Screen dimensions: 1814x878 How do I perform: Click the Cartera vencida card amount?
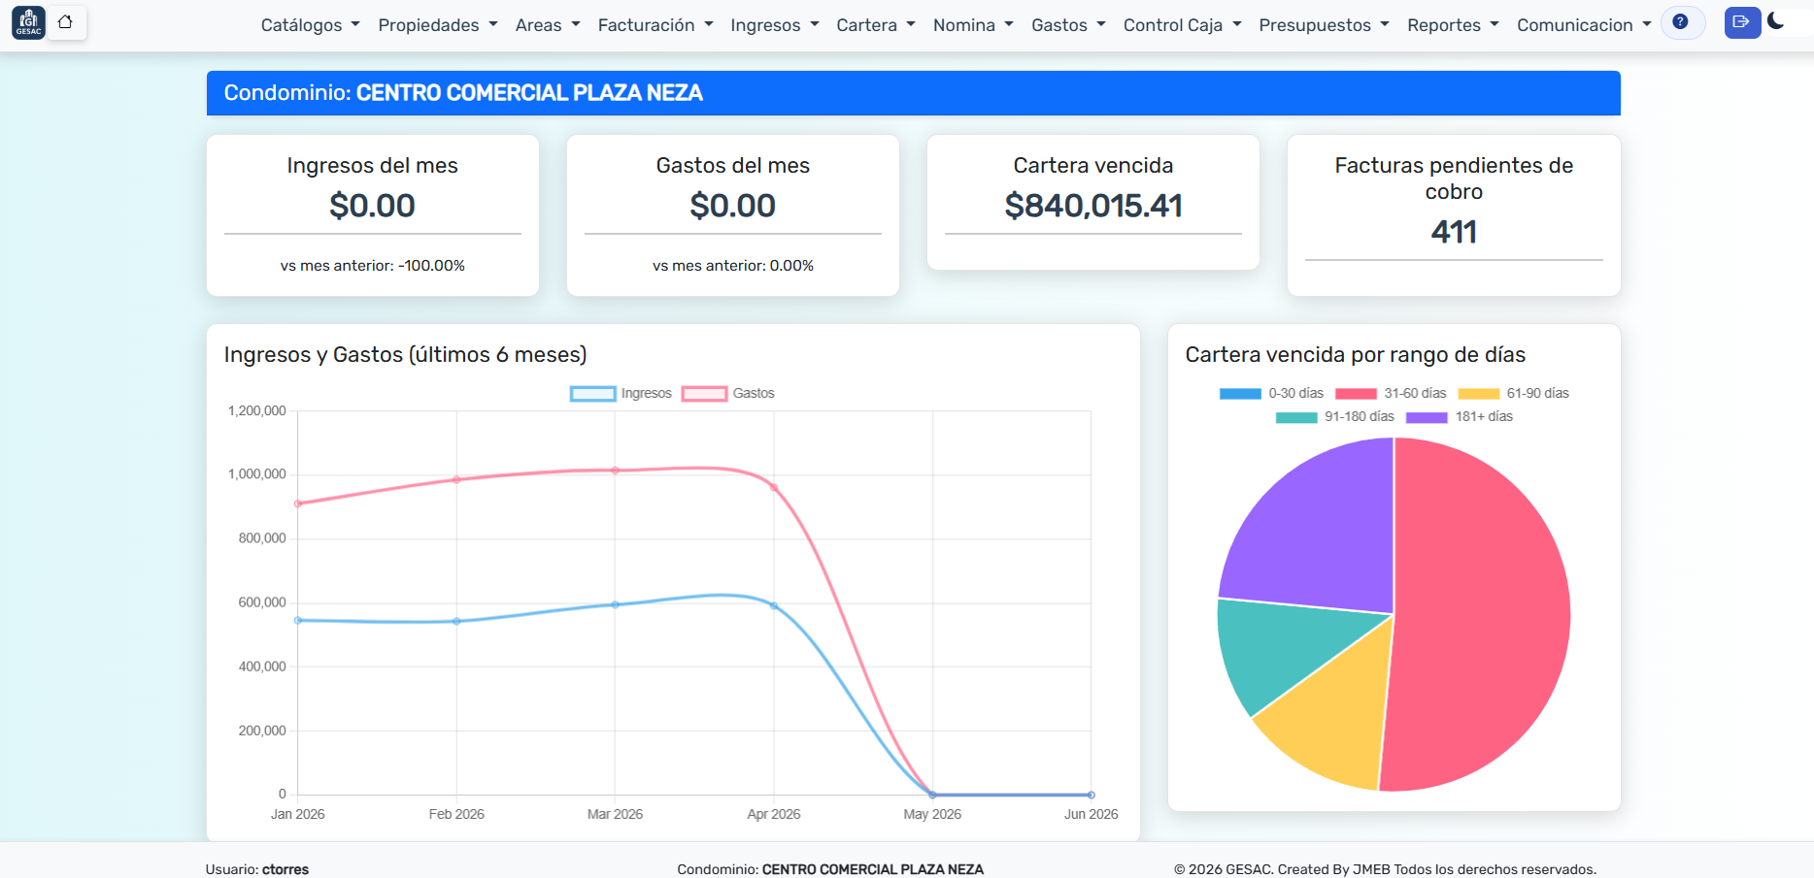click(x=1093, y=206)
